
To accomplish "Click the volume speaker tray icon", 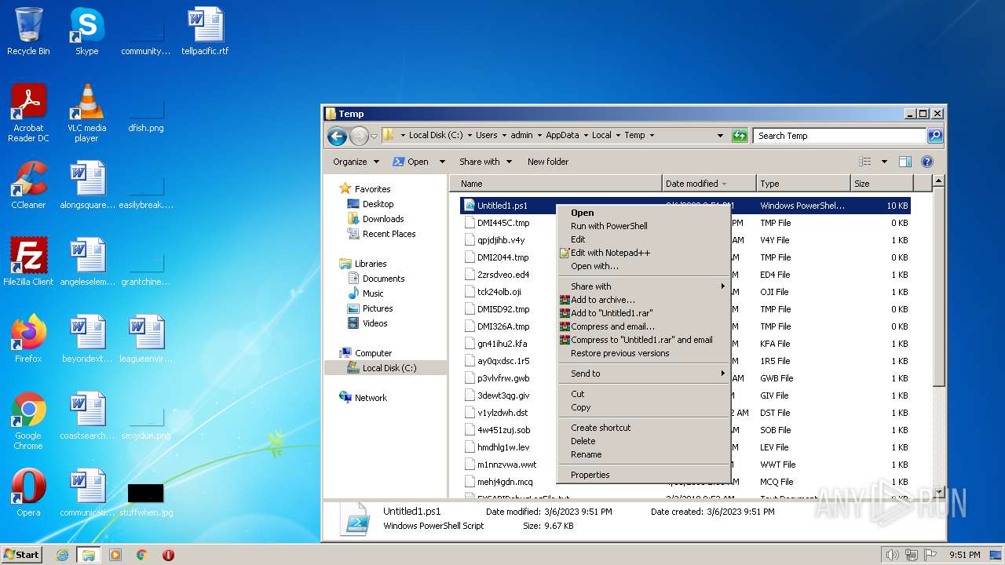I will click(892, 555).
